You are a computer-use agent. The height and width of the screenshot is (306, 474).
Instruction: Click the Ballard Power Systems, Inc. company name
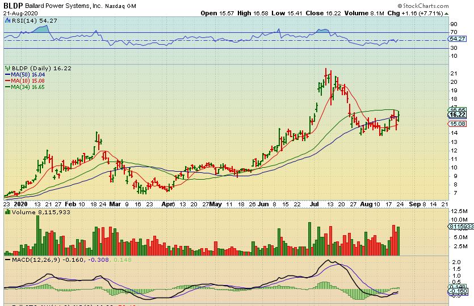coord(64,6)
